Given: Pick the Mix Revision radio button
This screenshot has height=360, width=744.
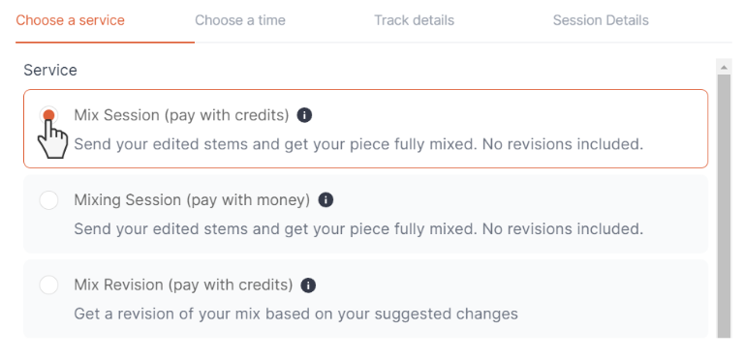Looking at the screenshot, I should tap(48, 285).
